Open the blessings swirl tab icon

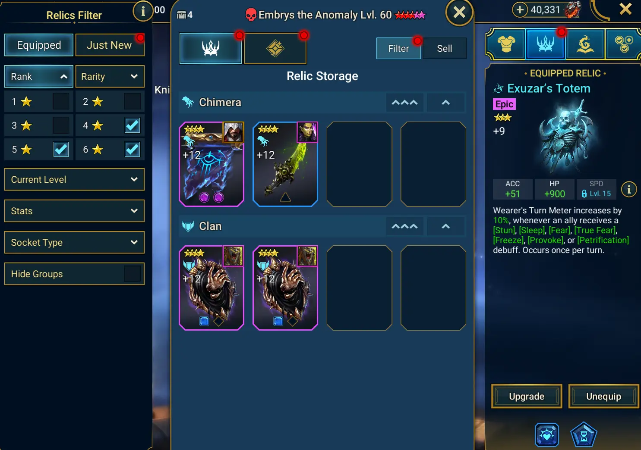(585, 44)
